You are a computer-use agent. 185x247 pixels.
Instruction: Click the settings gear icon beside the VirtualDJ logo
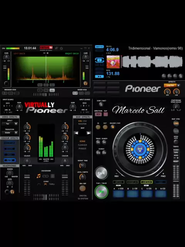(61, 48)
